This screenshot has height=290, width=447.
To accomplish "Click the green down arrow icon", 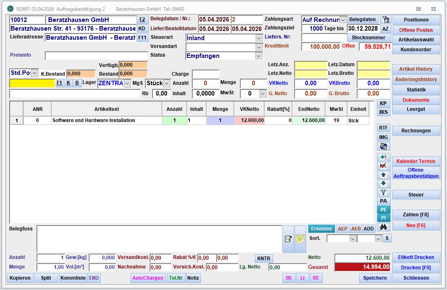I will [383, 183].
